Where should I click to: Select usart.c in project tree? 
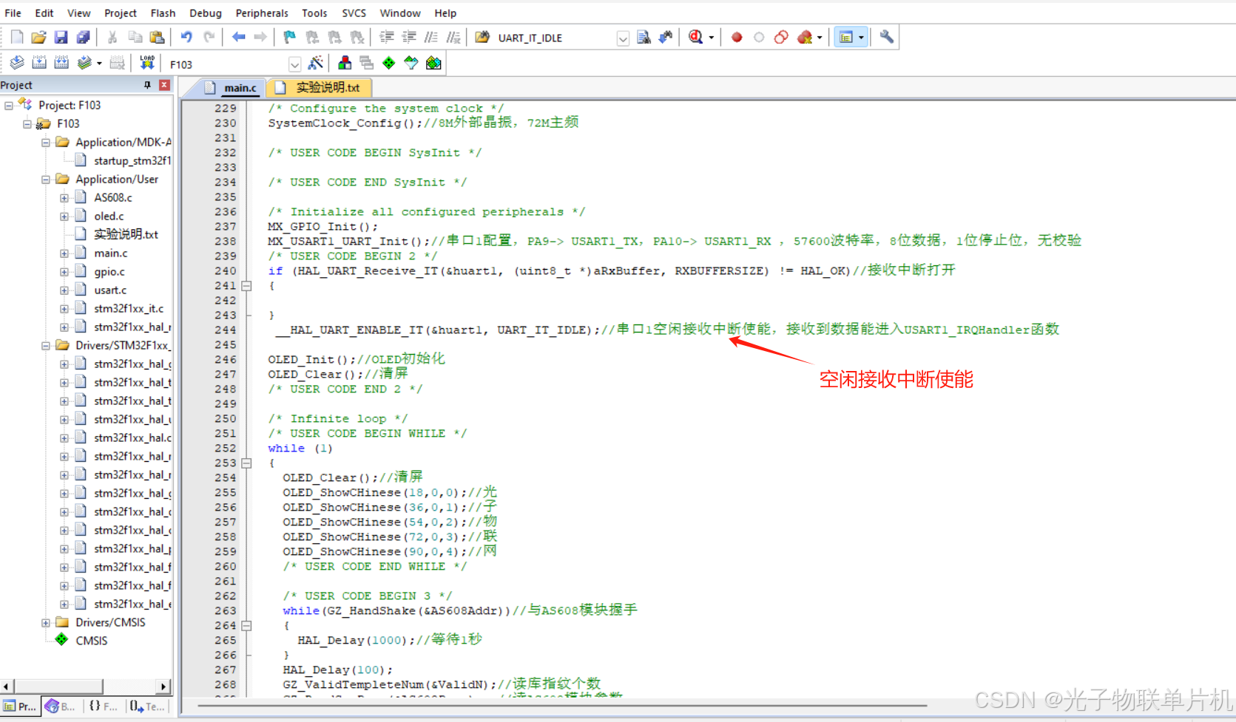coord(110,290)
